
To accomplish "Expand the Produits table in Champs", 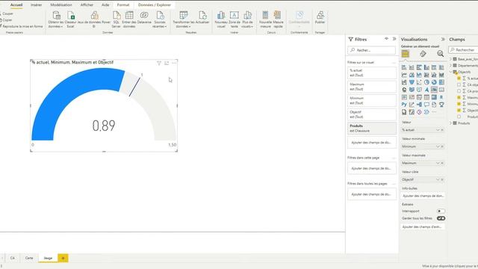I will [451, 123].
